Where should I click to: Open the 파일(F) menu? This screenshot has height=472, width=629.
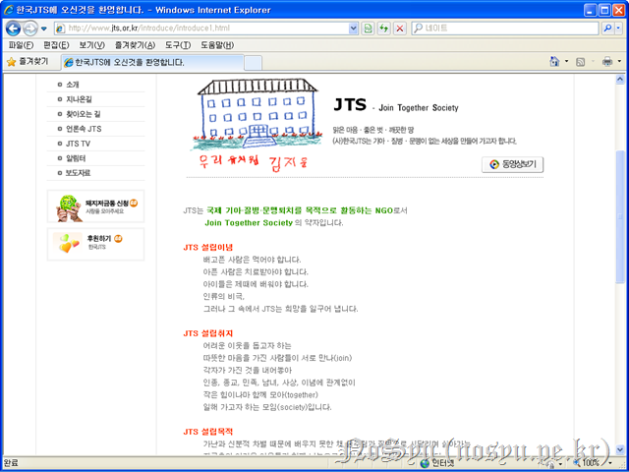pos(20,45)
